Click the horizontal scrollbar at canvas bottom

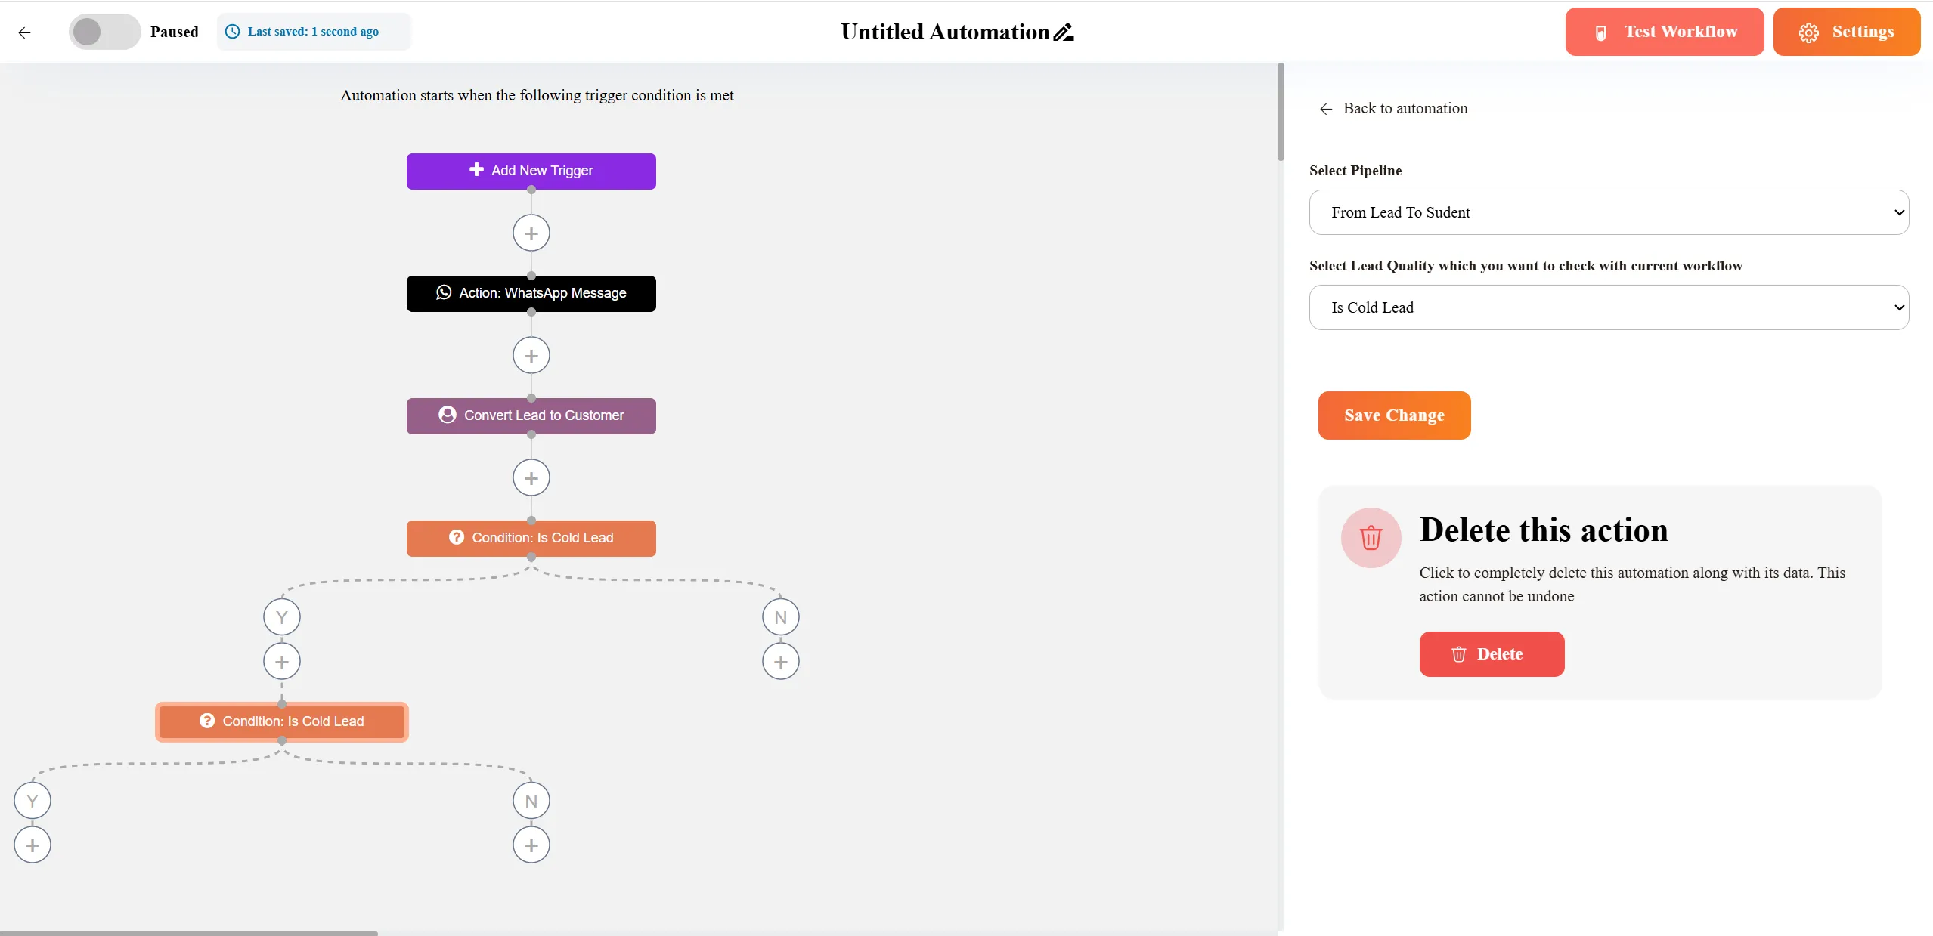tap(189, 932)
